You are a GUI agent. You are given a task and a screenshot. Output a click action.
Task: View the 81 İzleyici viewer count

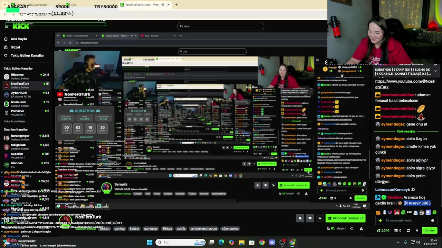pyautogui.click(x=336, y=228)
